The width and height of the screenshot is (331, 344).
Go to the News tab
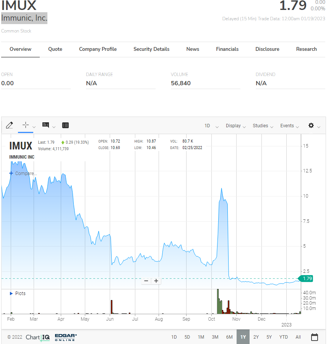[193, 49]
